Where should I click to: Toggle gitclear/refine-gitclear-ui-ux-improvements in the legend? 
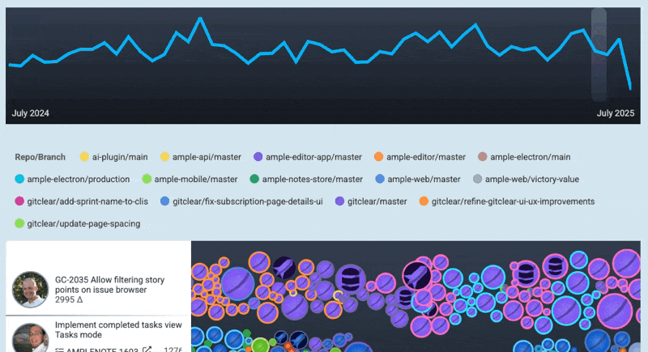click(507, 201)
